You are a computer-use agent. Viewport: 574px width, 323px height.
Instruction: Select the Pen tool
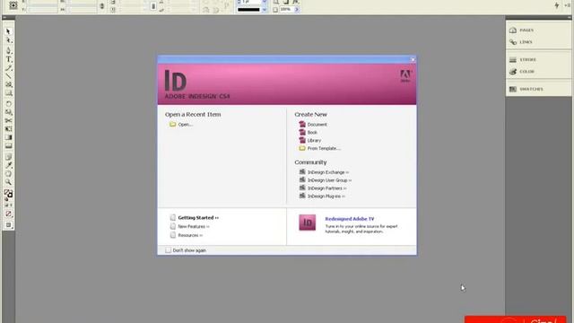coord(8,50)
